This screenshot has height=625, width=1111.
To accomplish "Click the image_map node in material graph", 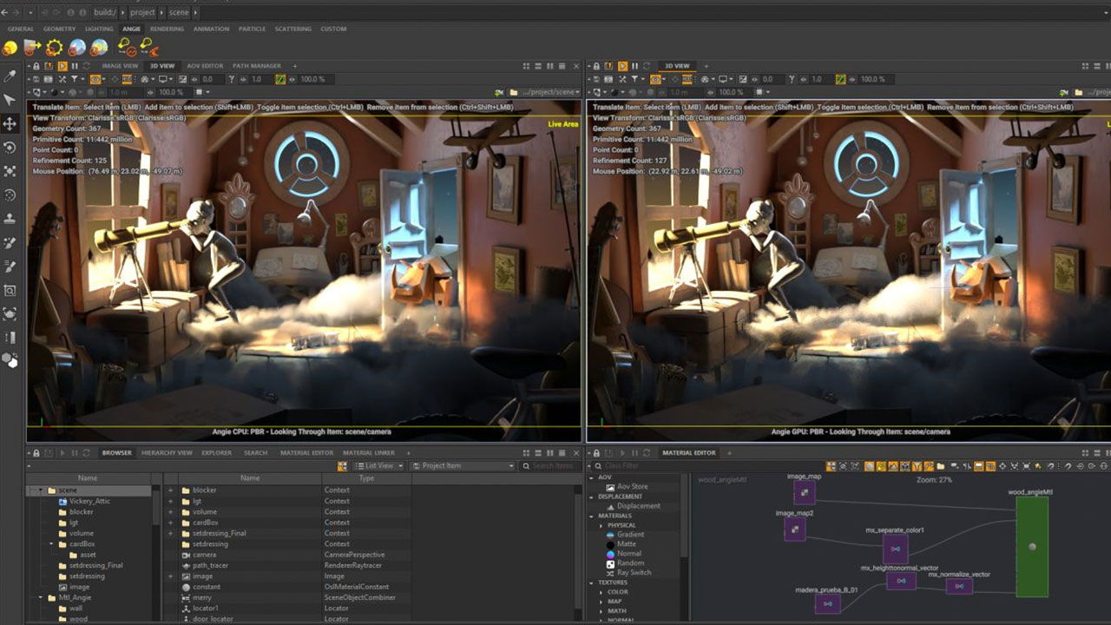I will point(804,493).
